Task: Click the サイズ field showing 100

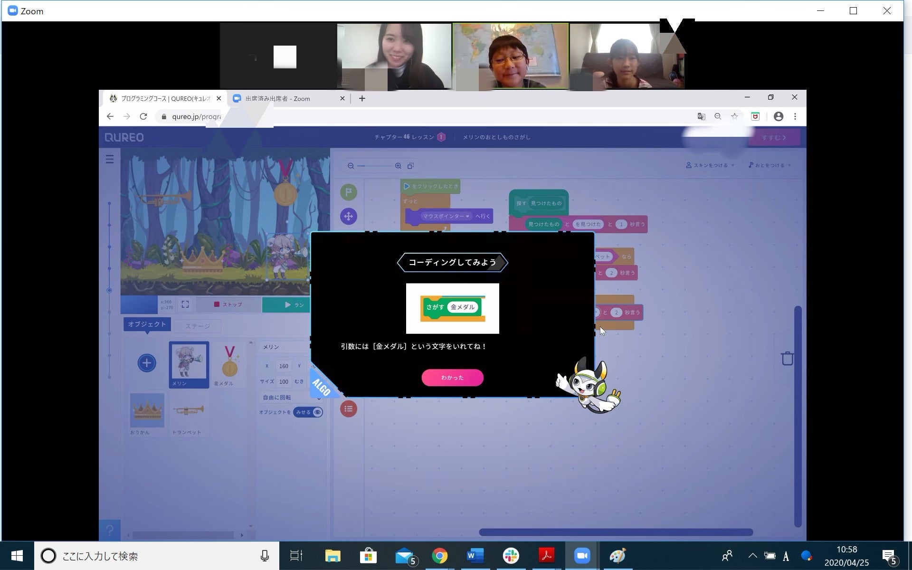Action: 284,381
